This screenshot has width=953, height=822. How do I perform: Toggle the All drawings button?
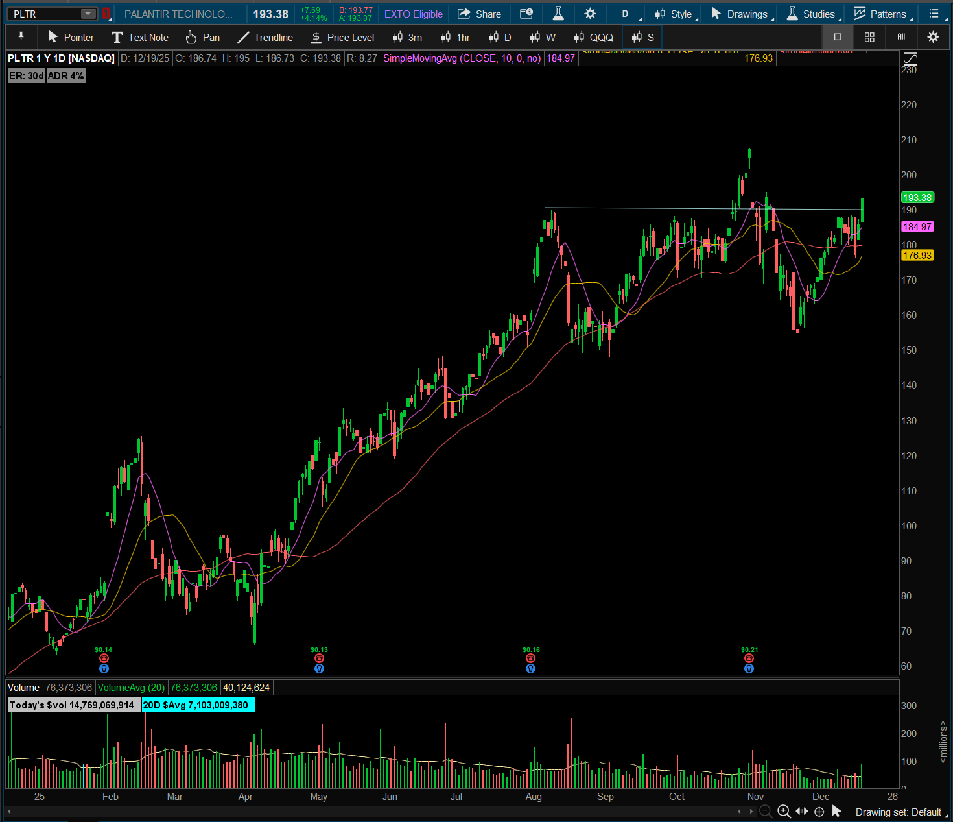901,37
